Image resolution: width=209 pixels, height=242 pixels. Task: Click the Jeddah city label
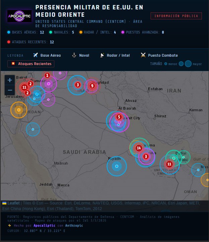(46, 184)
